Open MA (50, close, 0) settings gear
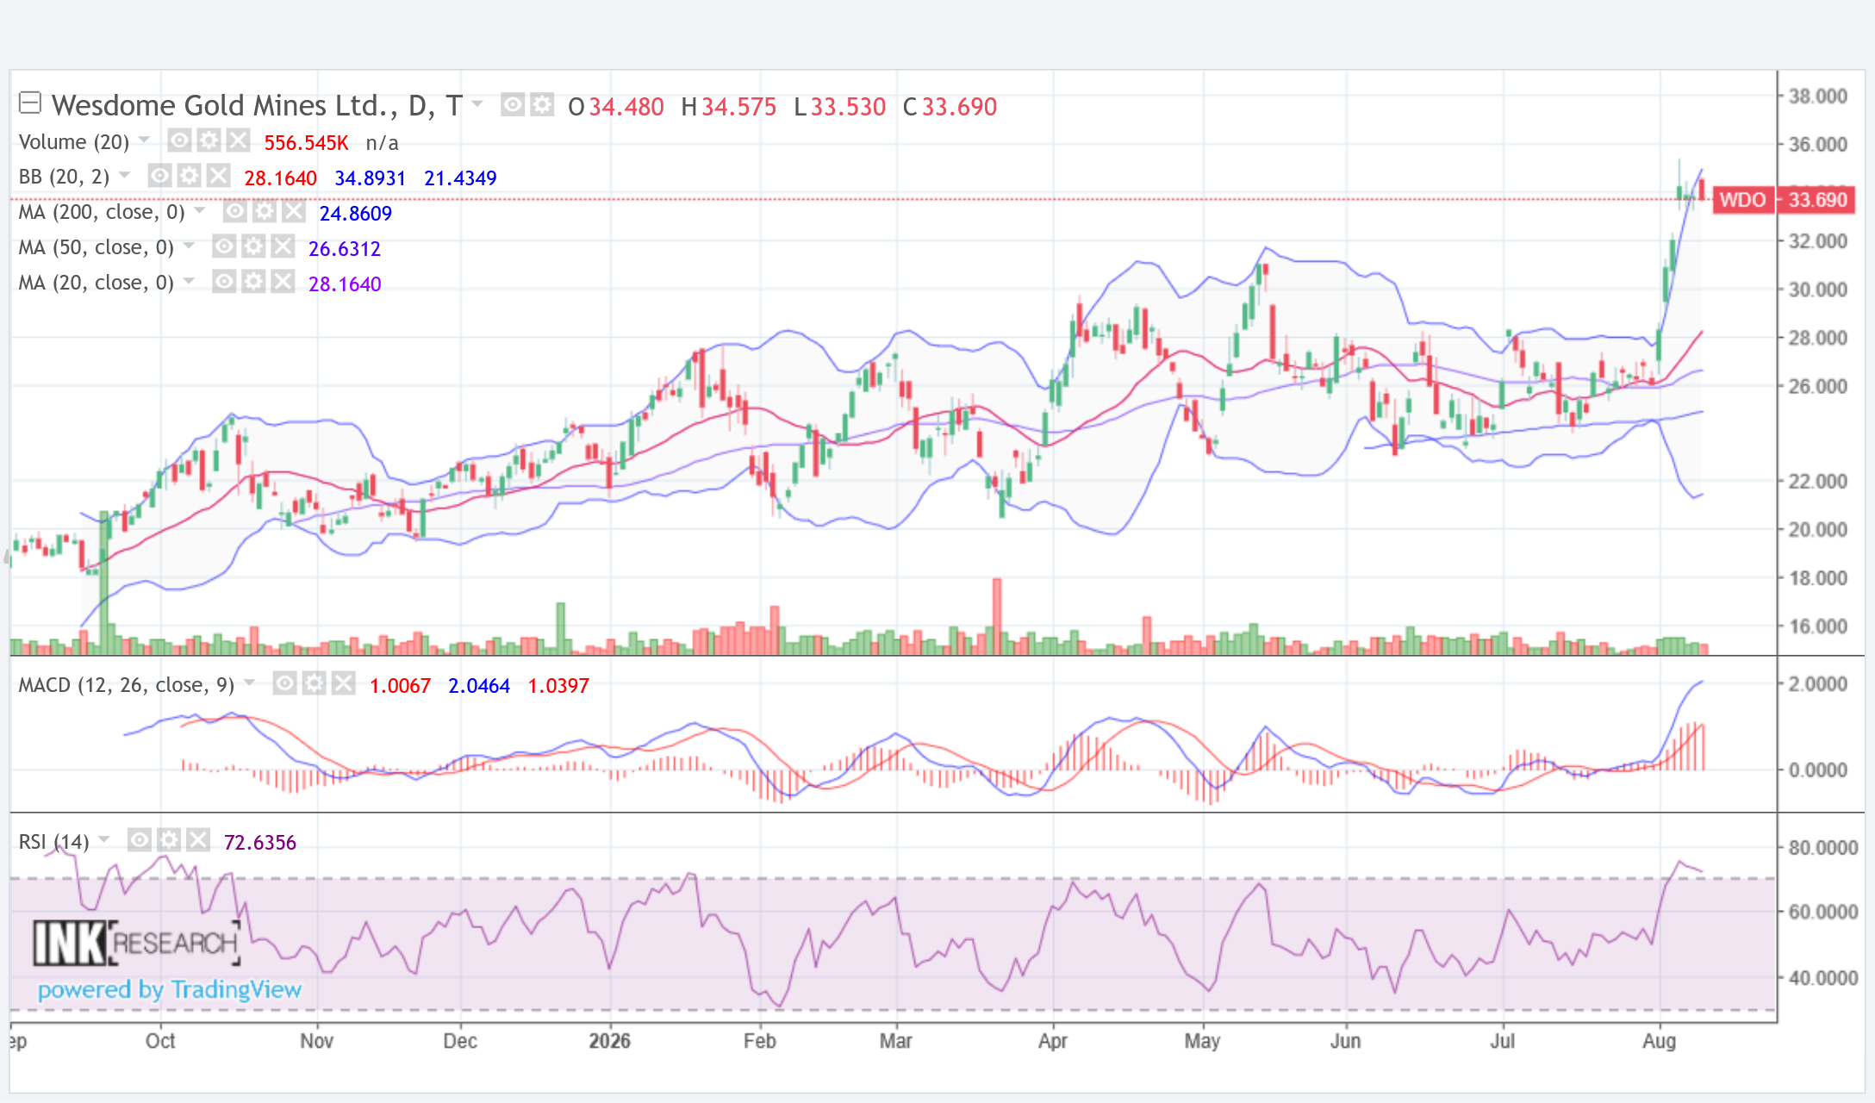 253,246
